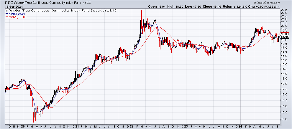Screen dimensions: 292x129
Task: Click the StockCharts.com copyright text
Action: (267, 3)
